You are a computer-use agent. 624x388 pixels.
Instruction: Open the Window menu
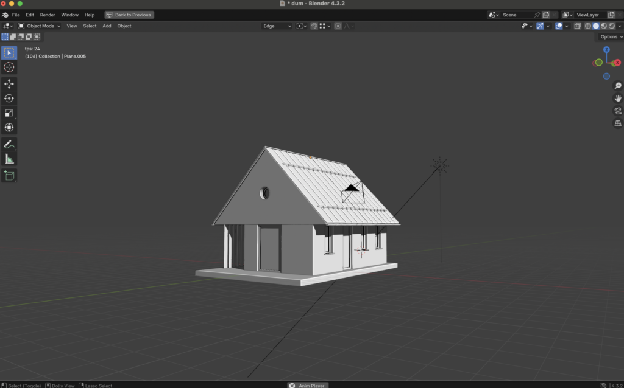click(x=69, y=15)
